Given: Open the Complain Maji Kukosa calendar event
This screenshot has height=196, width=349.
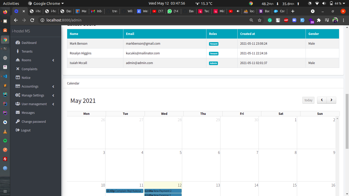Looking at the screenshot, I should coord(125,191).
